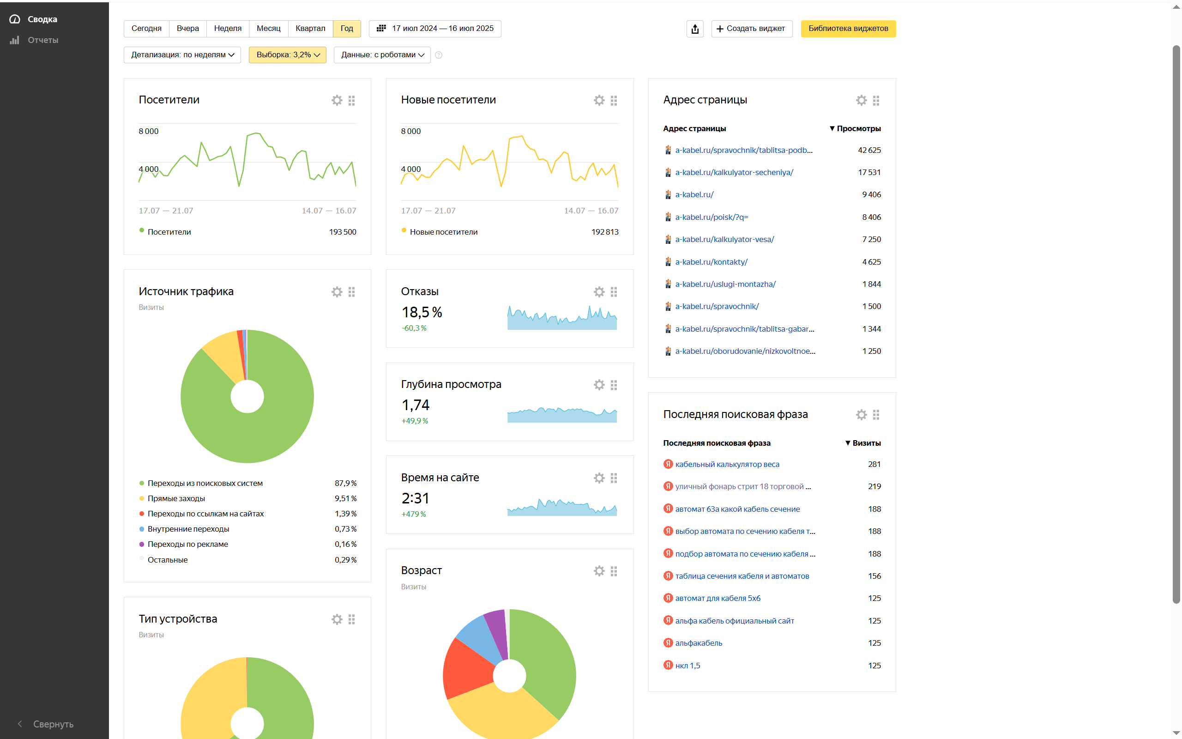Click drag handle of Новые посетители widget

[x=614, y=100]
